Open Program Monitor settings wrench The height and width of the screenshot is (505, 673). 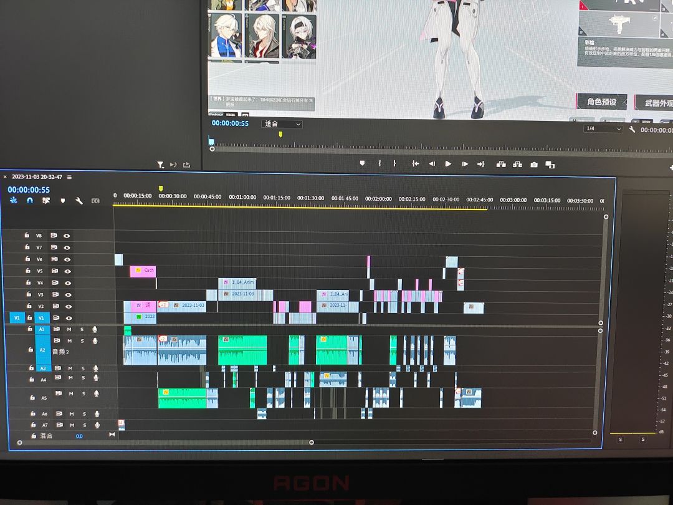[632, 129]
